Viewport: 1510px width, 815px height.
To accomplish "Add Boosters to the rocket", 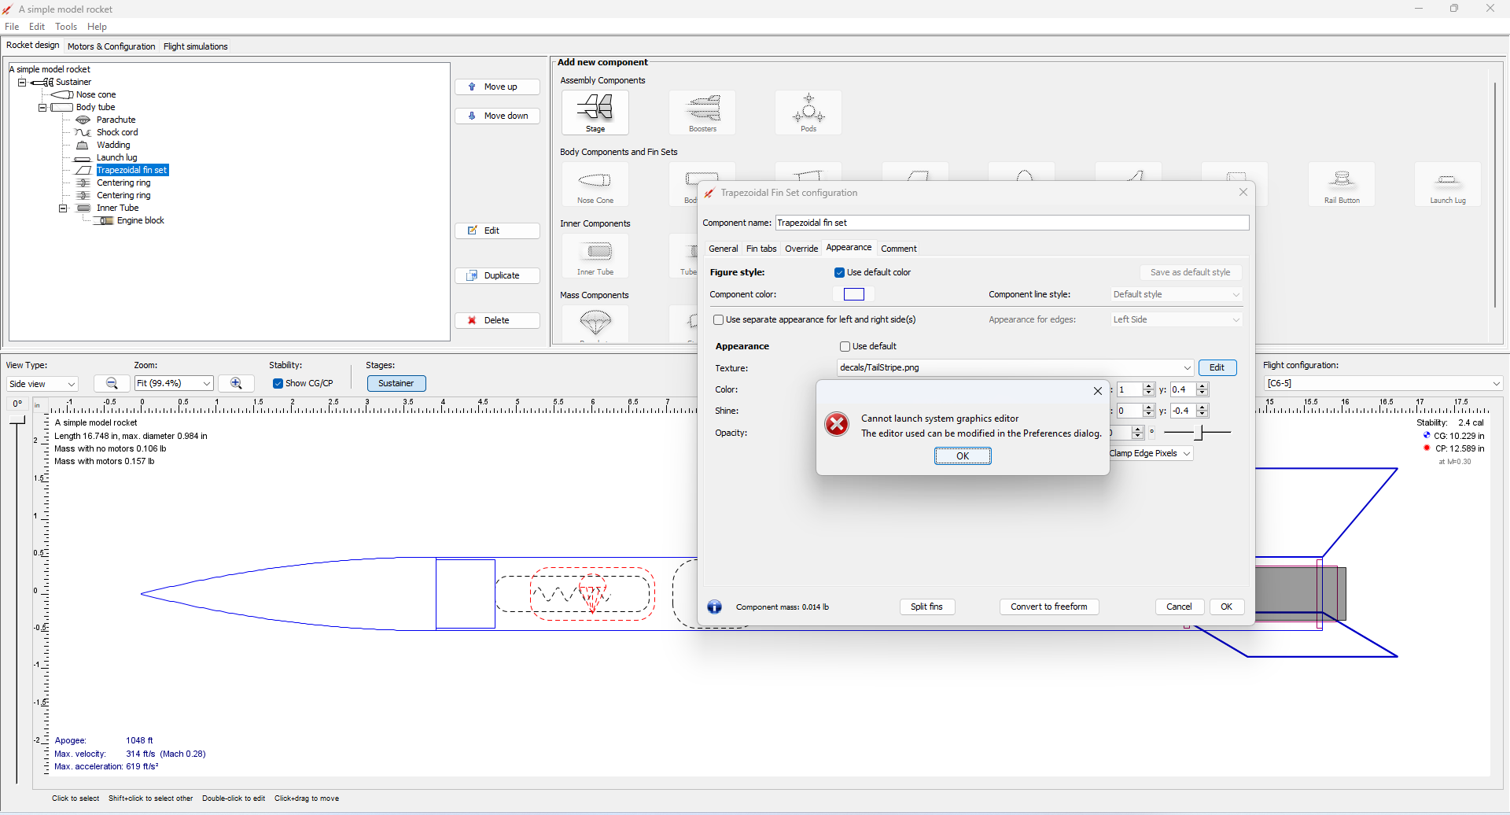I will tap(702, 112).
